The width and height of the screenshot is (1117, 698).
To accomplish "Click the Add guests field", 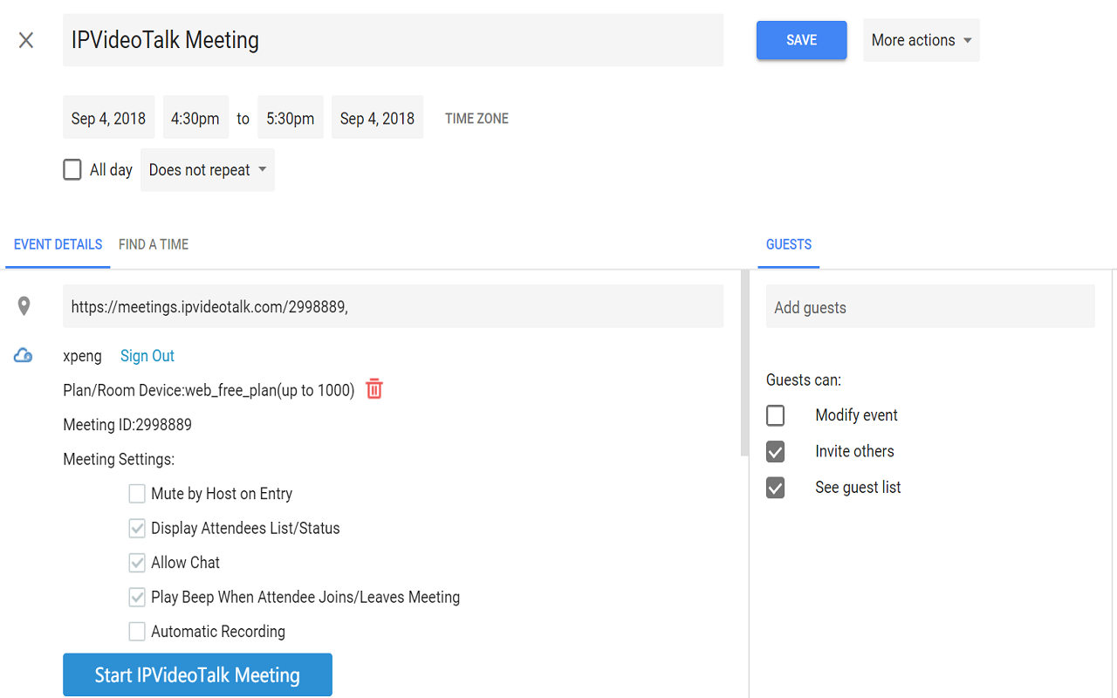I will pos(930,305).
